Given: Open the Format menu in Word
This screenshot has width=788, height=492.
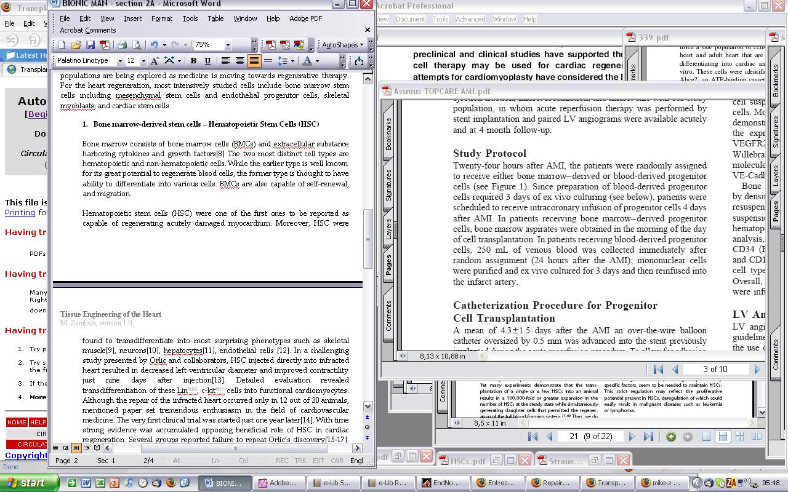Looking at the screenshot, I should (162, 18).
